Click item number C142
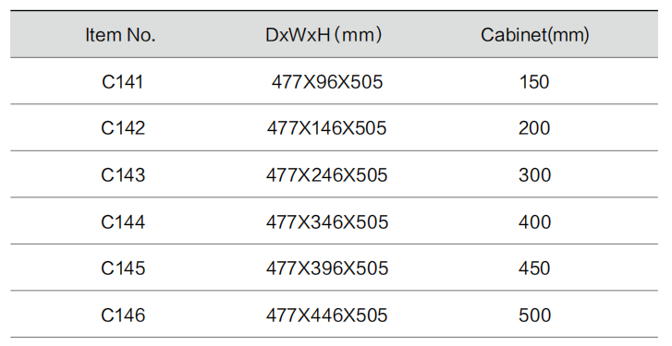Viewport: 672px width, 346px height. point(123,128)
